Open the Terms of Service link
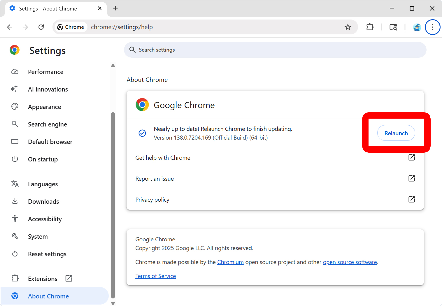The height and width of the screenshot is (306, 442). tap(155, 276)
